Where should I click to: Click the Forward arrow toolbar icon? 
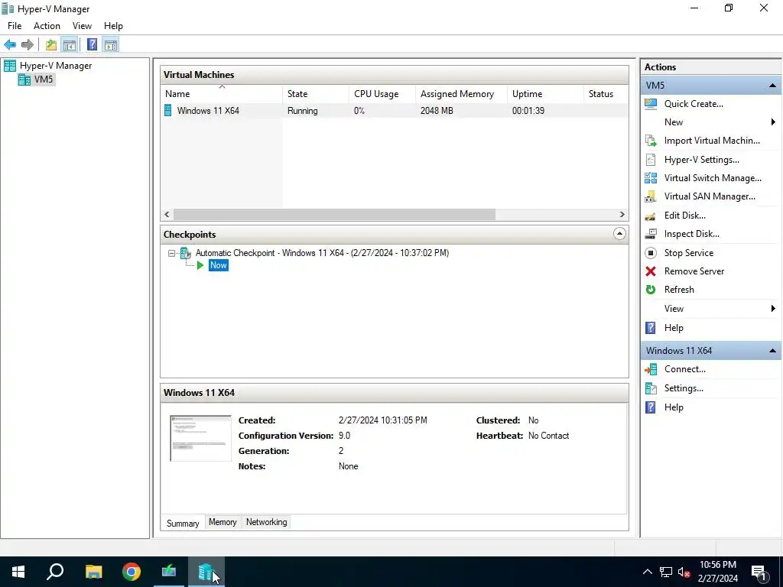tap(28, 45)
